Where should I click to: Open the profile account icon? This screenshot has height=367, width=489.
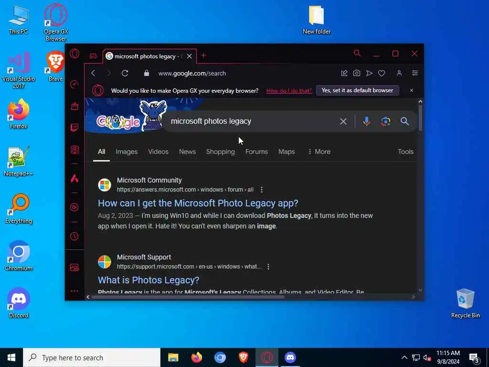click(x=399, y=73)
